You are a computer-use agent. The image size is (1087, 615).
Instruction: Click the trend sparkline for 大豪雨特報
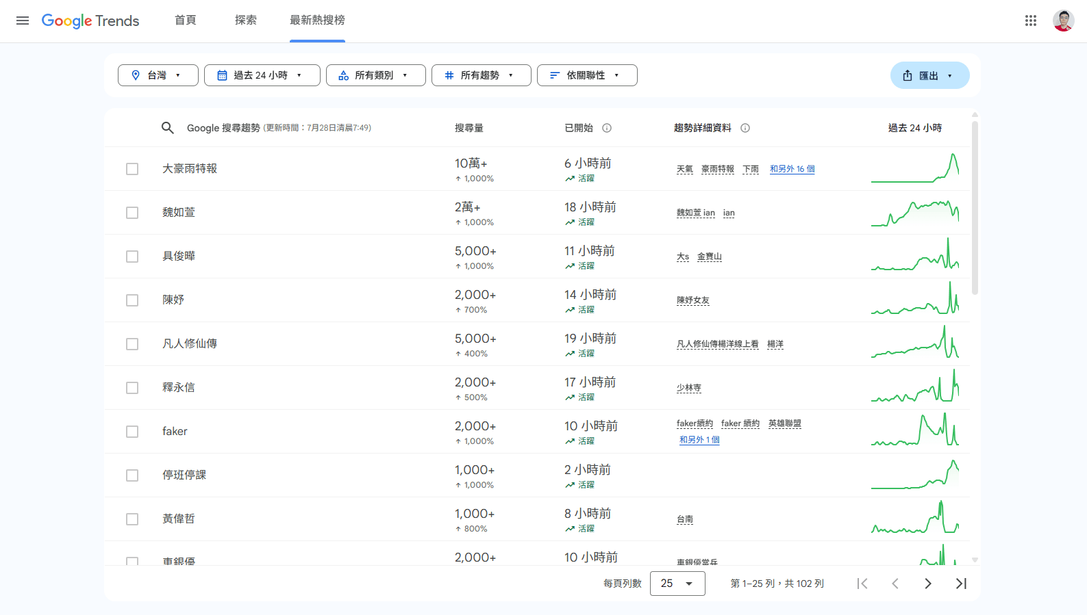pyautogui.click(x=915, y=168)
